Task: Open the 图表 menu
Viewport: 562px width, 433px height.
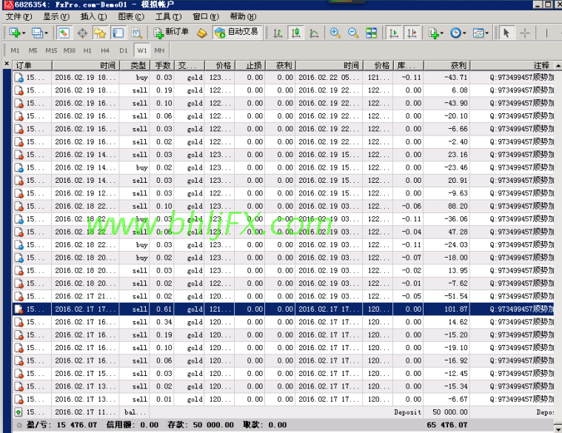Action: (x=131, y=16)
